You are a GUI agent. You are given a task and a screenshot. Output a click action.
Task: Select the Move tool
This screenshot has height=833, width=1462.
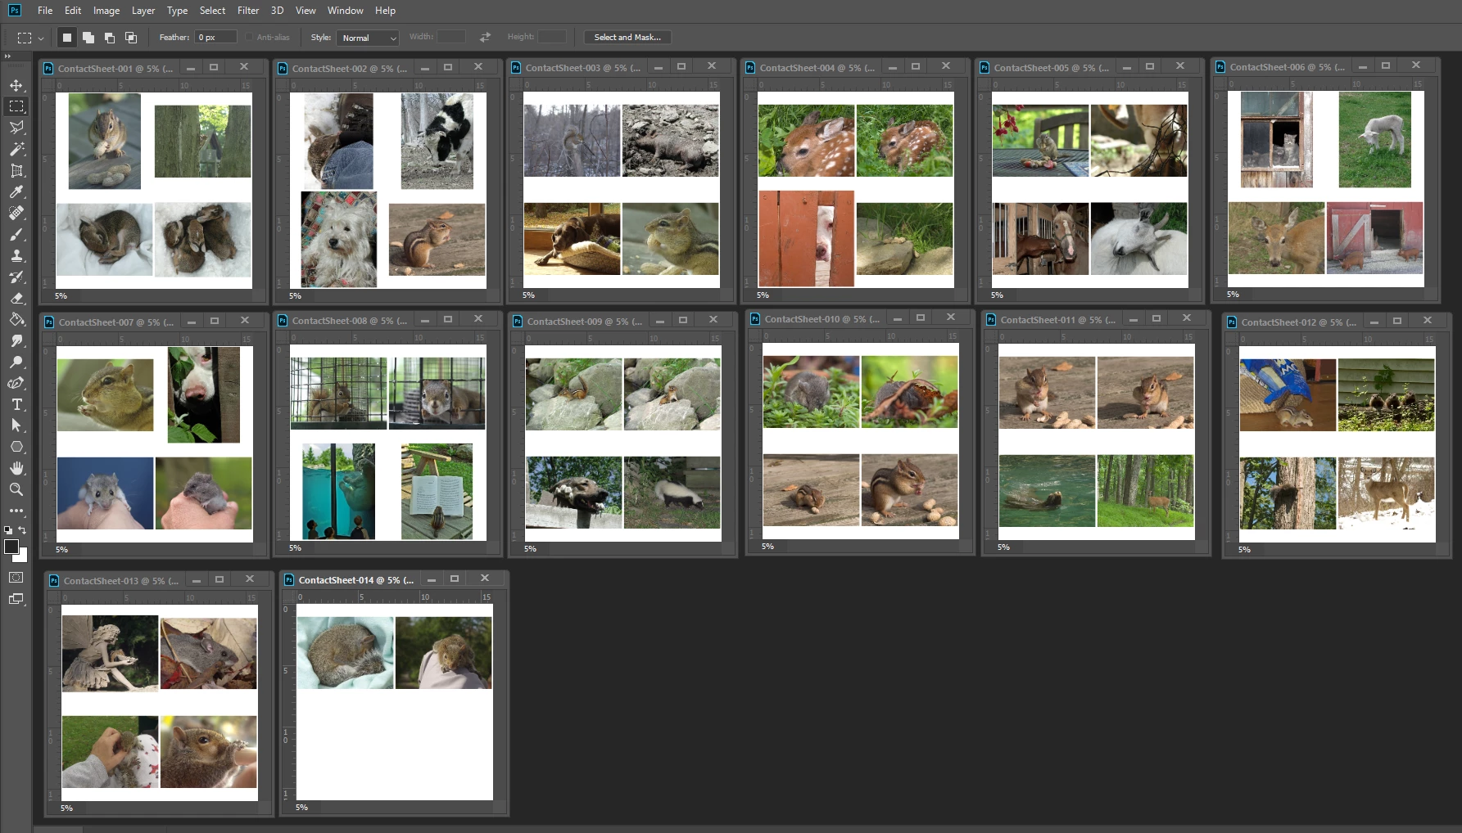(x=16, y=85)
